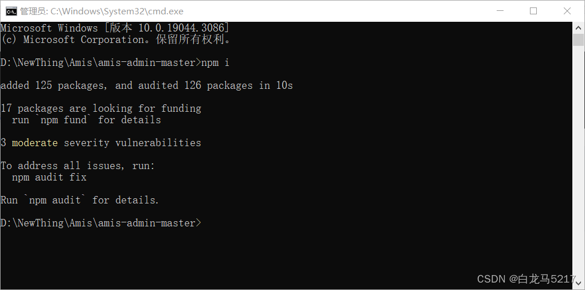The image size is (585, 290).
Task: Click the 'npm i' command text
Action: (x=215, y=62)
